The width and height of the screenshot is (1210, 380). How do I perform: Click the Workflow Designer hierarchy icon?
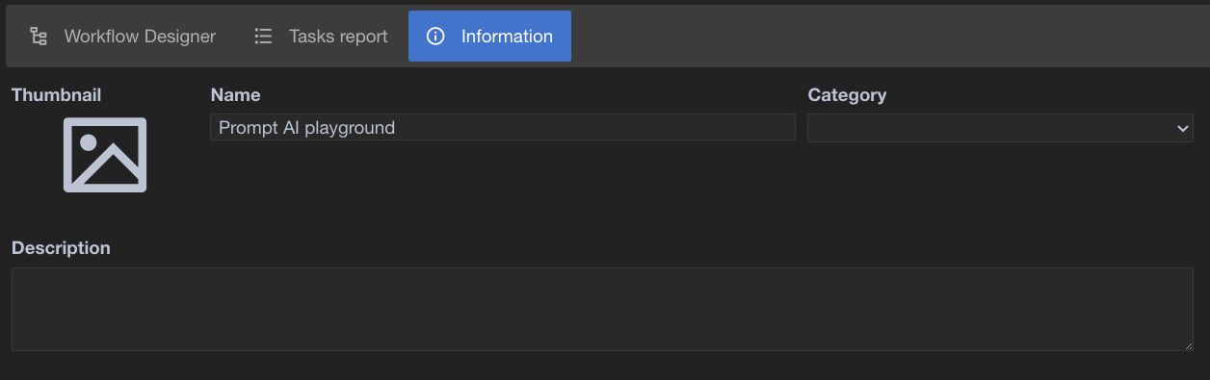click(39, 37)
